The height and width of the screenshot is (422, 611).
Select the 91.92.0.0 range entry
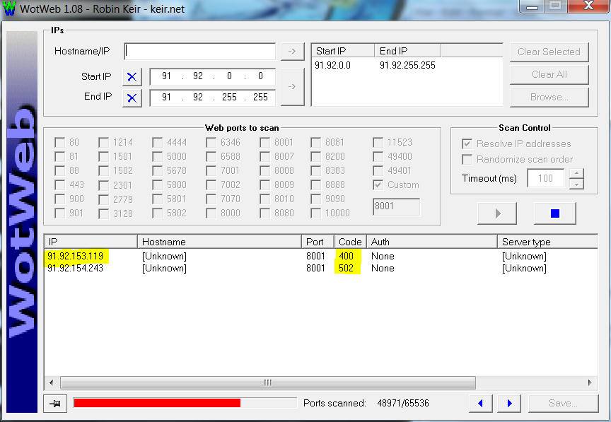(x=333, y=65)
